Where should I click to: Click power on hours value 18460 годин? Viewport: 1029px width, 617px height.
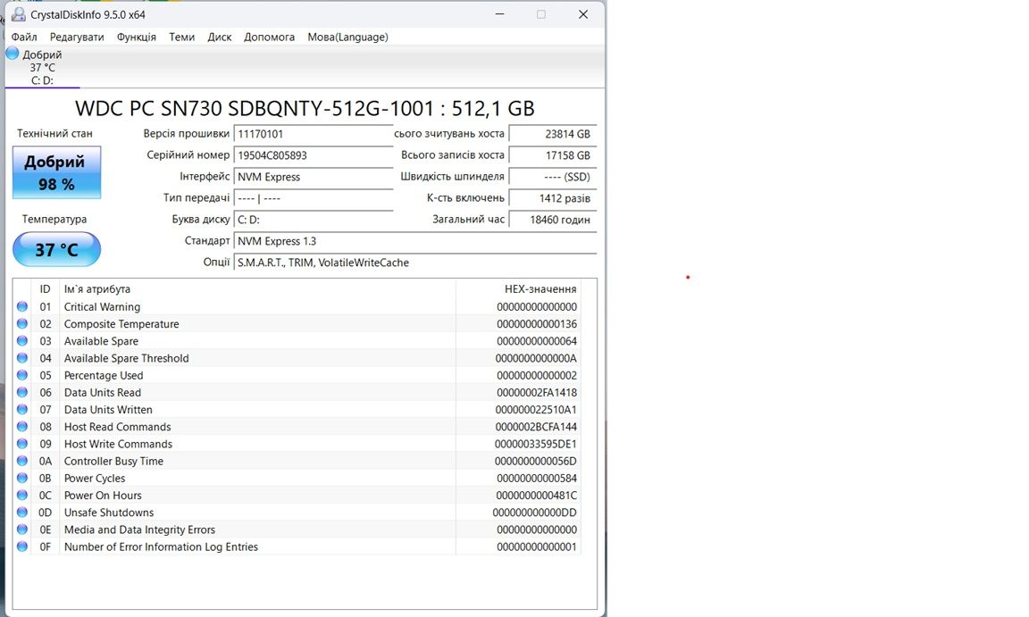point(553,220)
